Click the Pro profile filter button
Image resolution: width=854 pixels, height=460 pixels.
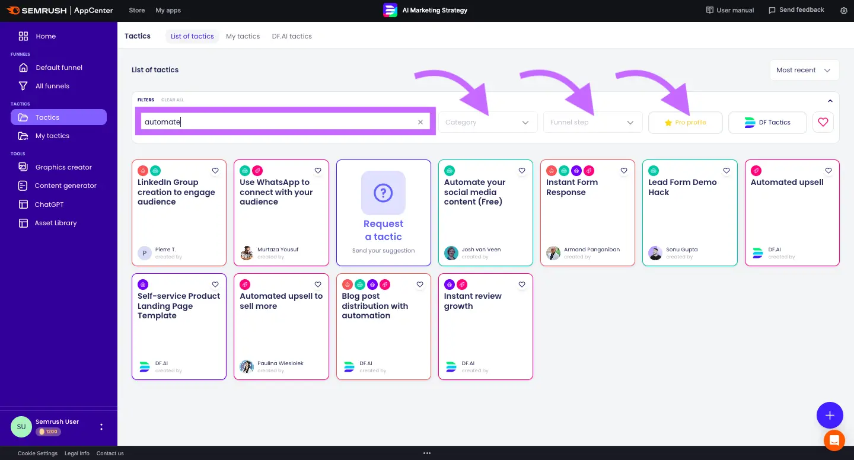(x=685, y=122)
